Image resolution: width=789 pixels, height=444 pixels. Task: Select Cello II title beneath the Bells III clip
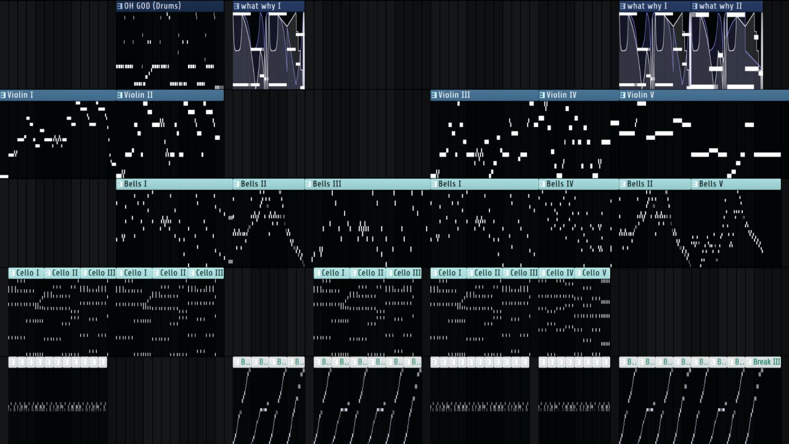point(370,273)
